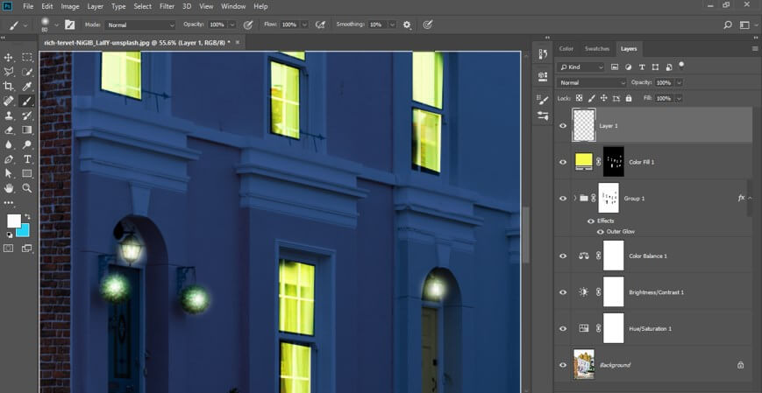The height and width of the screenshot is (393, 762).
Task: Open the History panel icon
Action: click(544, 54)
